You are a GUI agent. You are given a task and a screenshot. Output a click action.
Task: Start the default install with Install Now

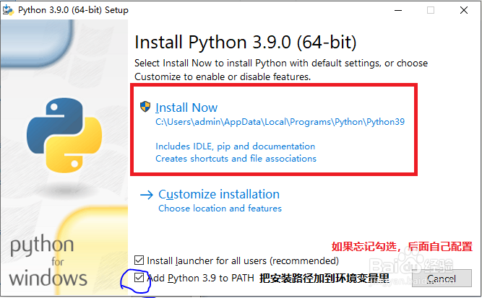tap(186, 108)
